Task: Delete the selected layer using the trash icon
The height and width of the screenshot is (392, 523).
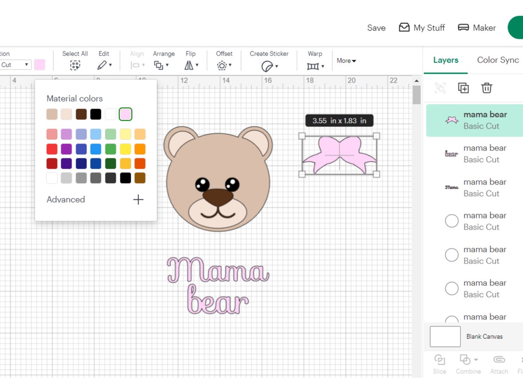Action: tap(487, 88)
